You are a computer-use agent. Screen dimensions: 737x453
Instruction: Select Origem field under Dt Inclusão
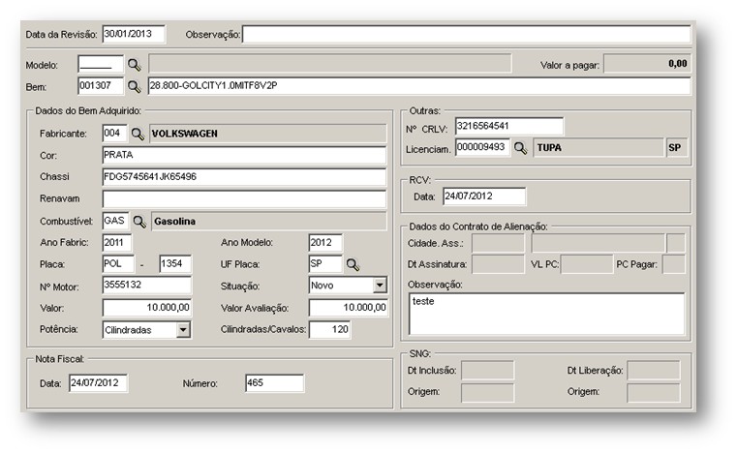pyautogui.click(x=487, y=393)
